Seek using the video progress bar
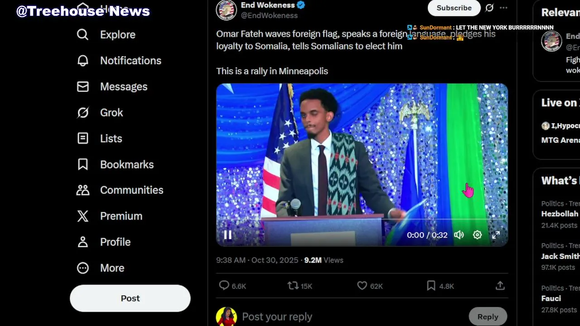The image size is (580, 326). pos(362,220)
